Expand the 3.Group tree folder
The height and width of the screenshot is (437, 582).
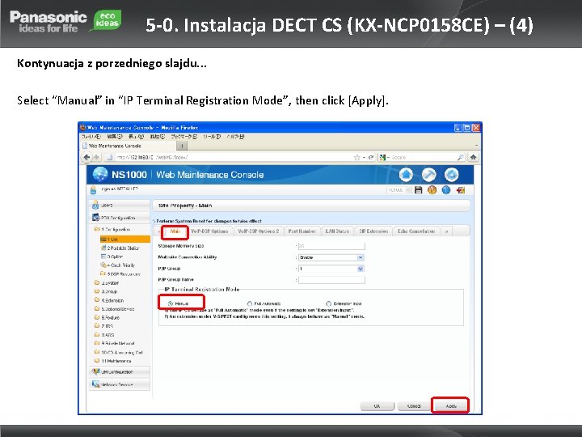(x=97, y=291)
